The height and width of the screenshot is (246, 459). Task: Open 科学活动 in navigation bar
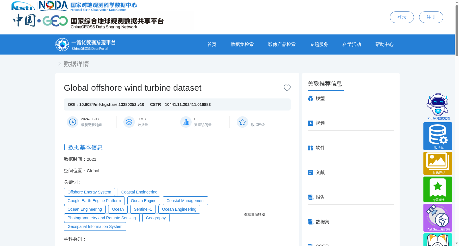click(352, 44)
